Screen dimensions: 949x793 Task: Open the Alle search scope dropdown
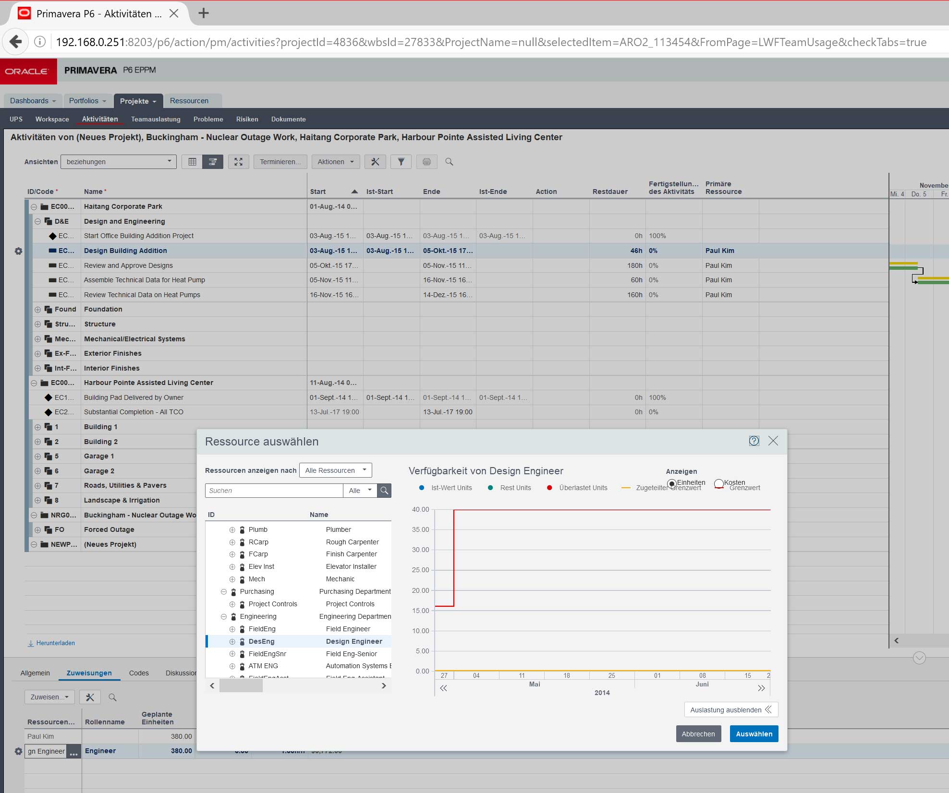[x=360, y=491]
